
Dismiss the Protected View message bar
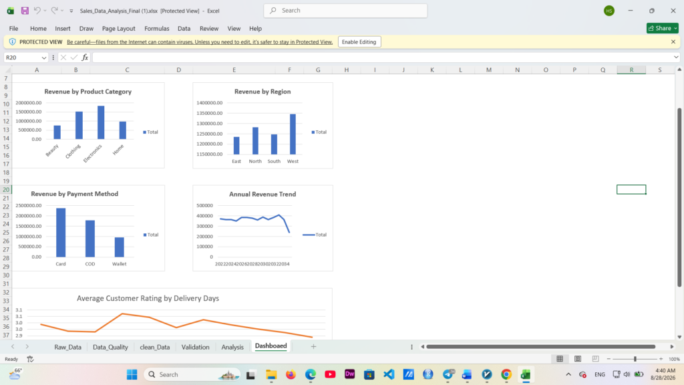(x=673, y=42)
